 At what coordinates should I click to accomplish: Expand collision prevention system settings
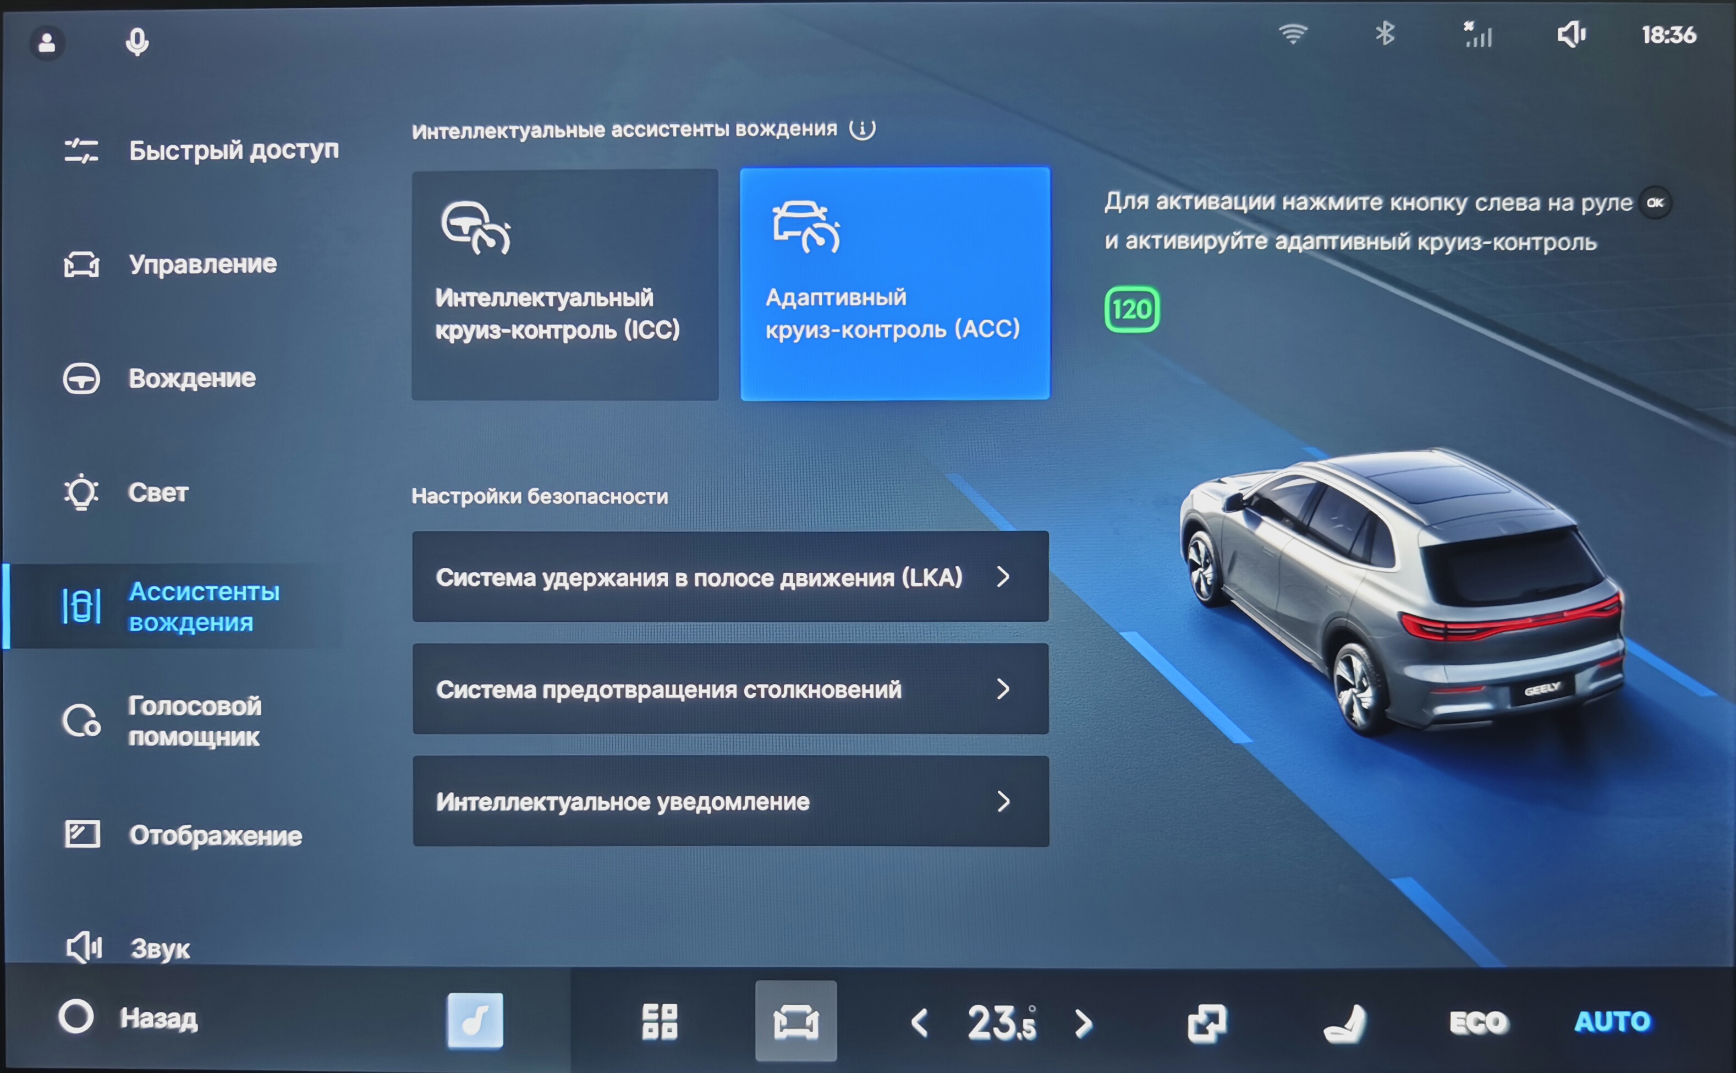(730, 689)
